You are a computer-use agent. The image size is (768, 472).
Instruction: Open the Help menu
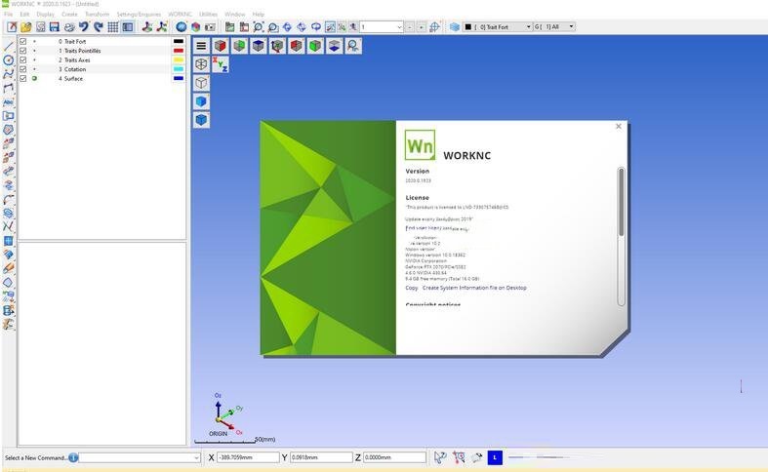click(259, 15)
